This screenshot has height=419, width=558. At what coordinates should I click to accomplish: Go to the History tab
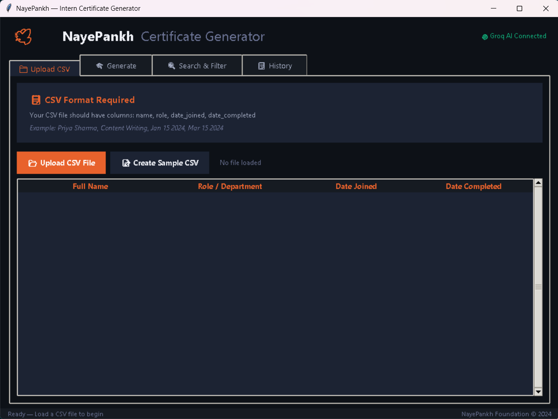[274, 65]
